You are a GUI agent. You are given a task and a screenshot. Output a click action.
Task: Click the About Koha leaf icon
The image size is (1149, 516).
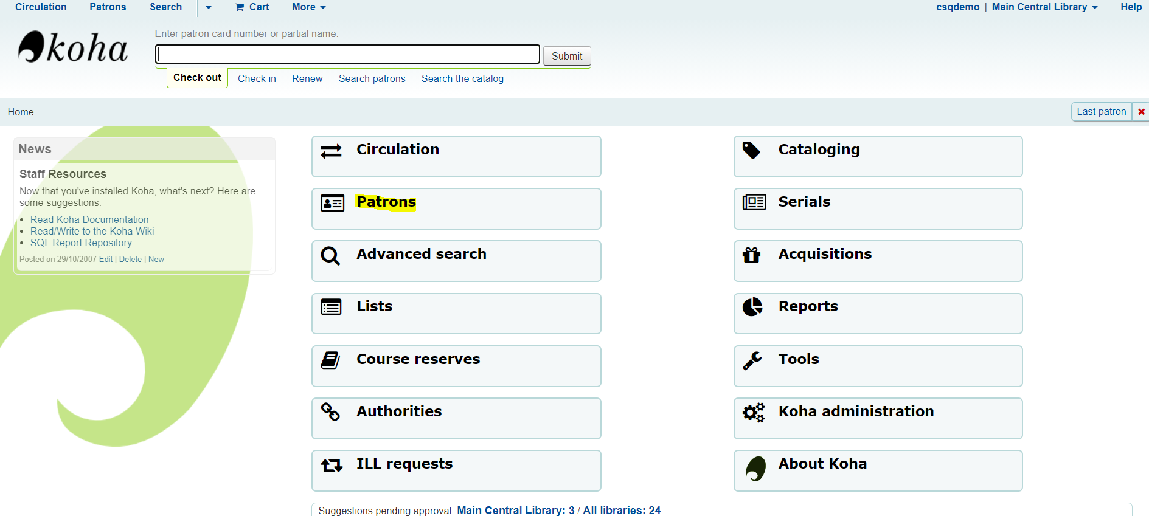(755, 469)
